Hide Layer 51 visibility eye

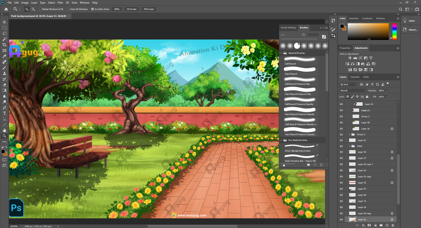tap(341, 141)
